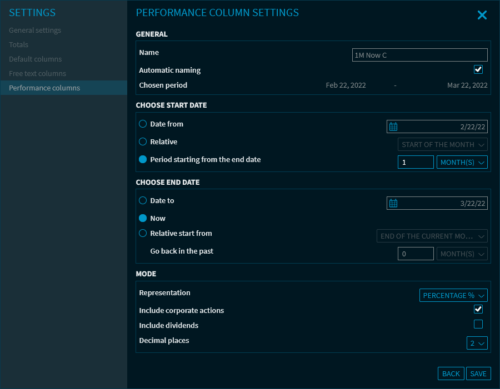Uncheck Include corporate actions

coord(478,310)
